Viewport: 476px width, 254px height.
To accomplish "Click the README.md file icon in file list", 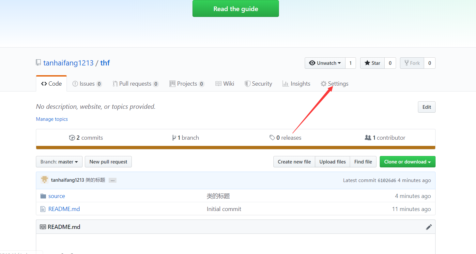I will 43,209.
